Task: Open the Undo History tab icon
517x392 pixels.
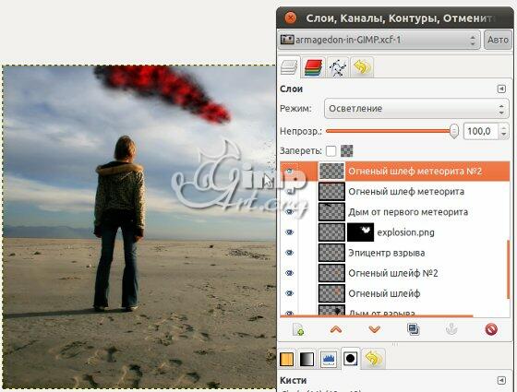Action: coord(362,67)
